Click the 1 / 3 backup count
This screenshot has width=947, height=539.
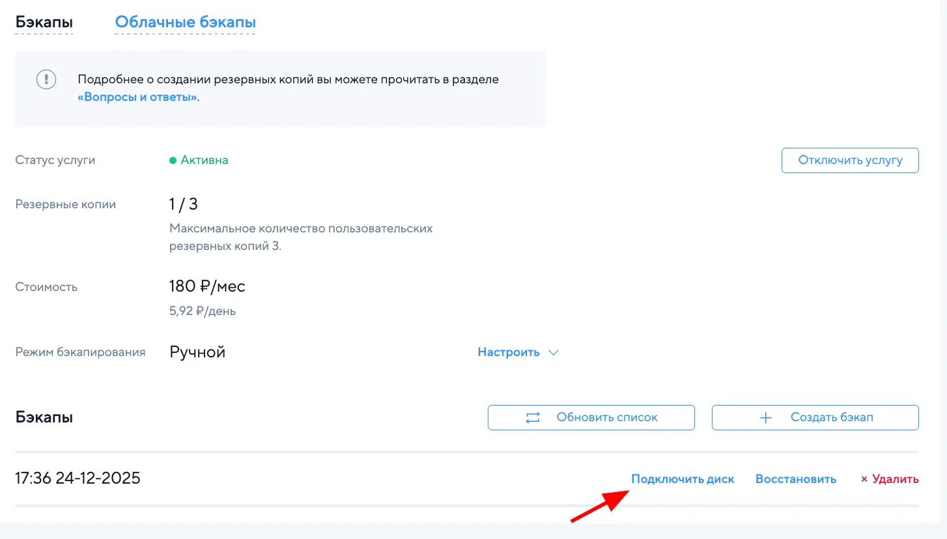[184, 204]
